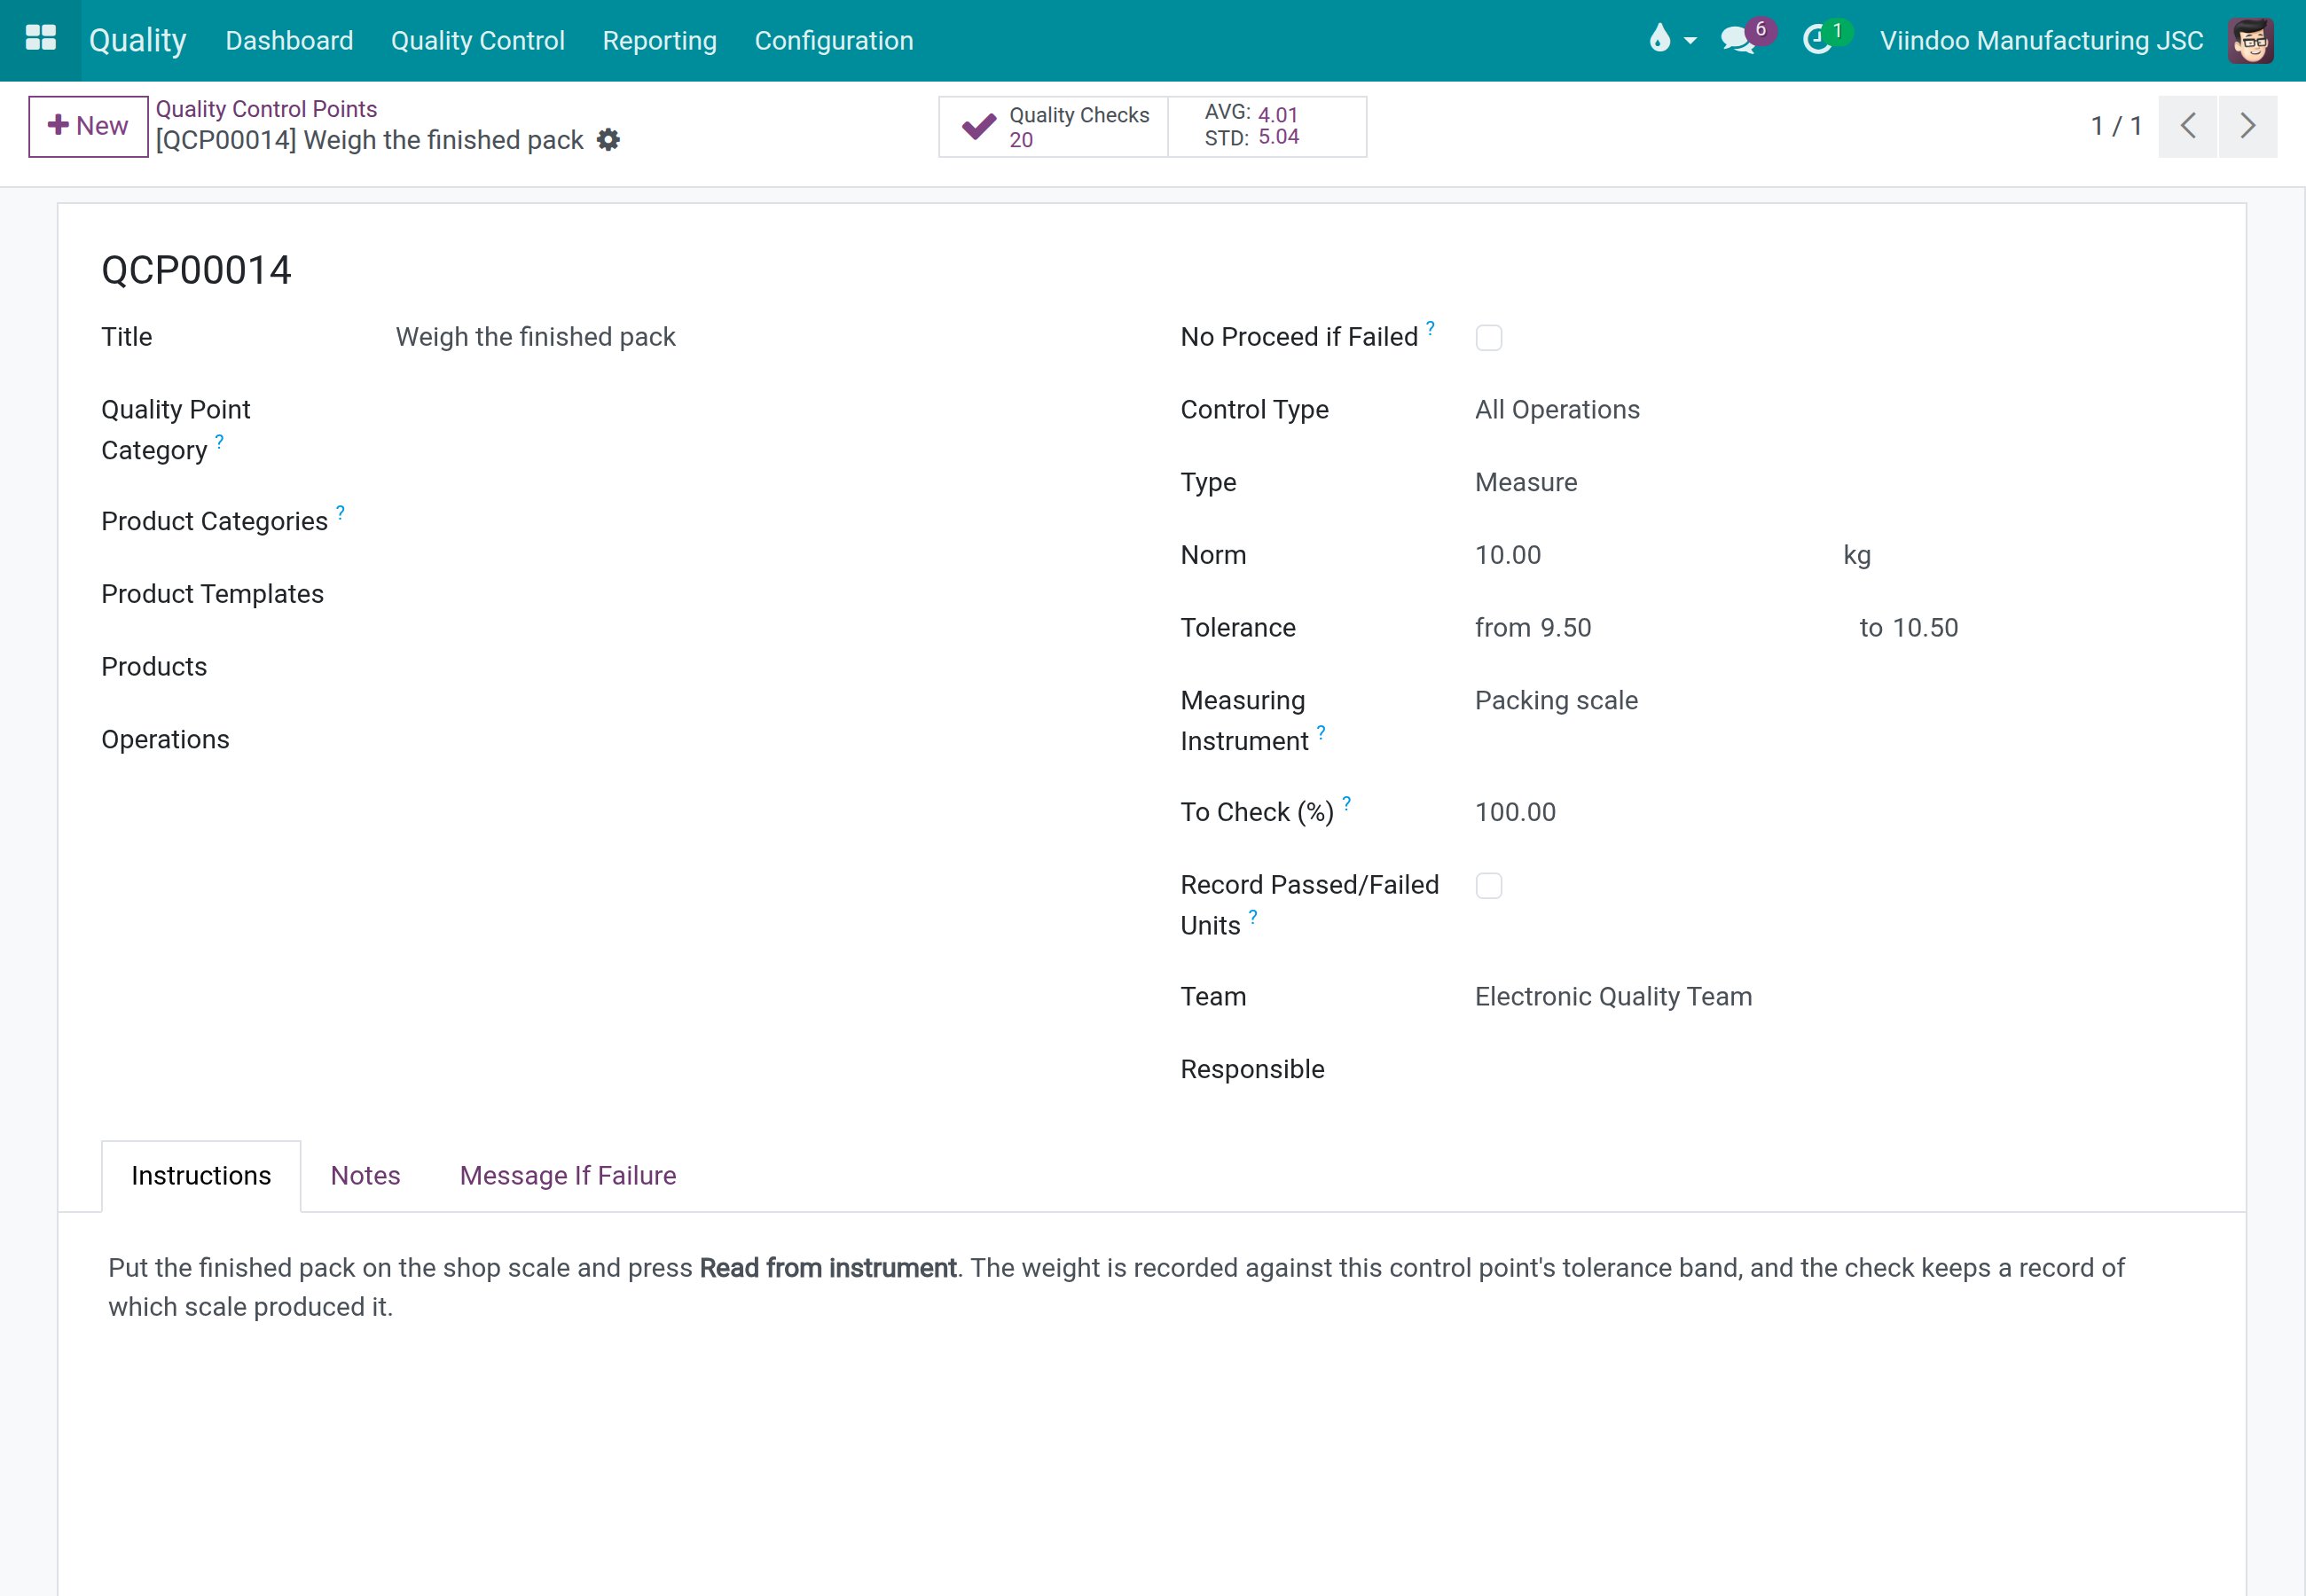Click the AVG/STD statistics button
The height and width of the screenshot is (1596, 2306).
tap(1267, 127)
